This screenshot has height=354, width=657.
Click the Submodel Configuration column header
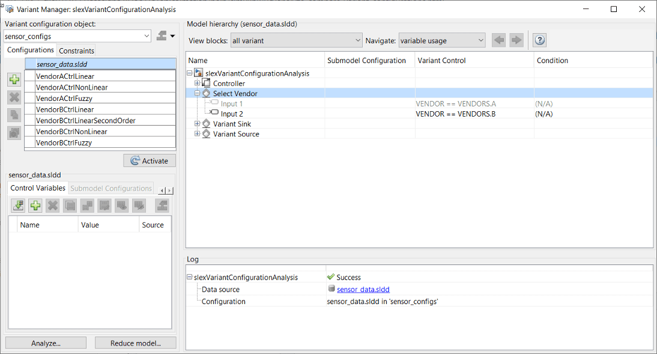click(x=369, y=60)
